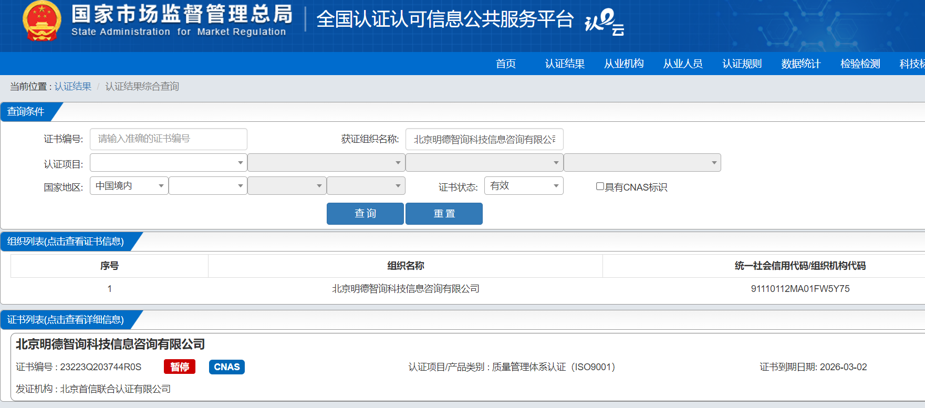Image resolution: width=925 pixels, height=408 pixels.
Task: Click the 认e云 cloud logo
Action: click(x=605, y=22)
